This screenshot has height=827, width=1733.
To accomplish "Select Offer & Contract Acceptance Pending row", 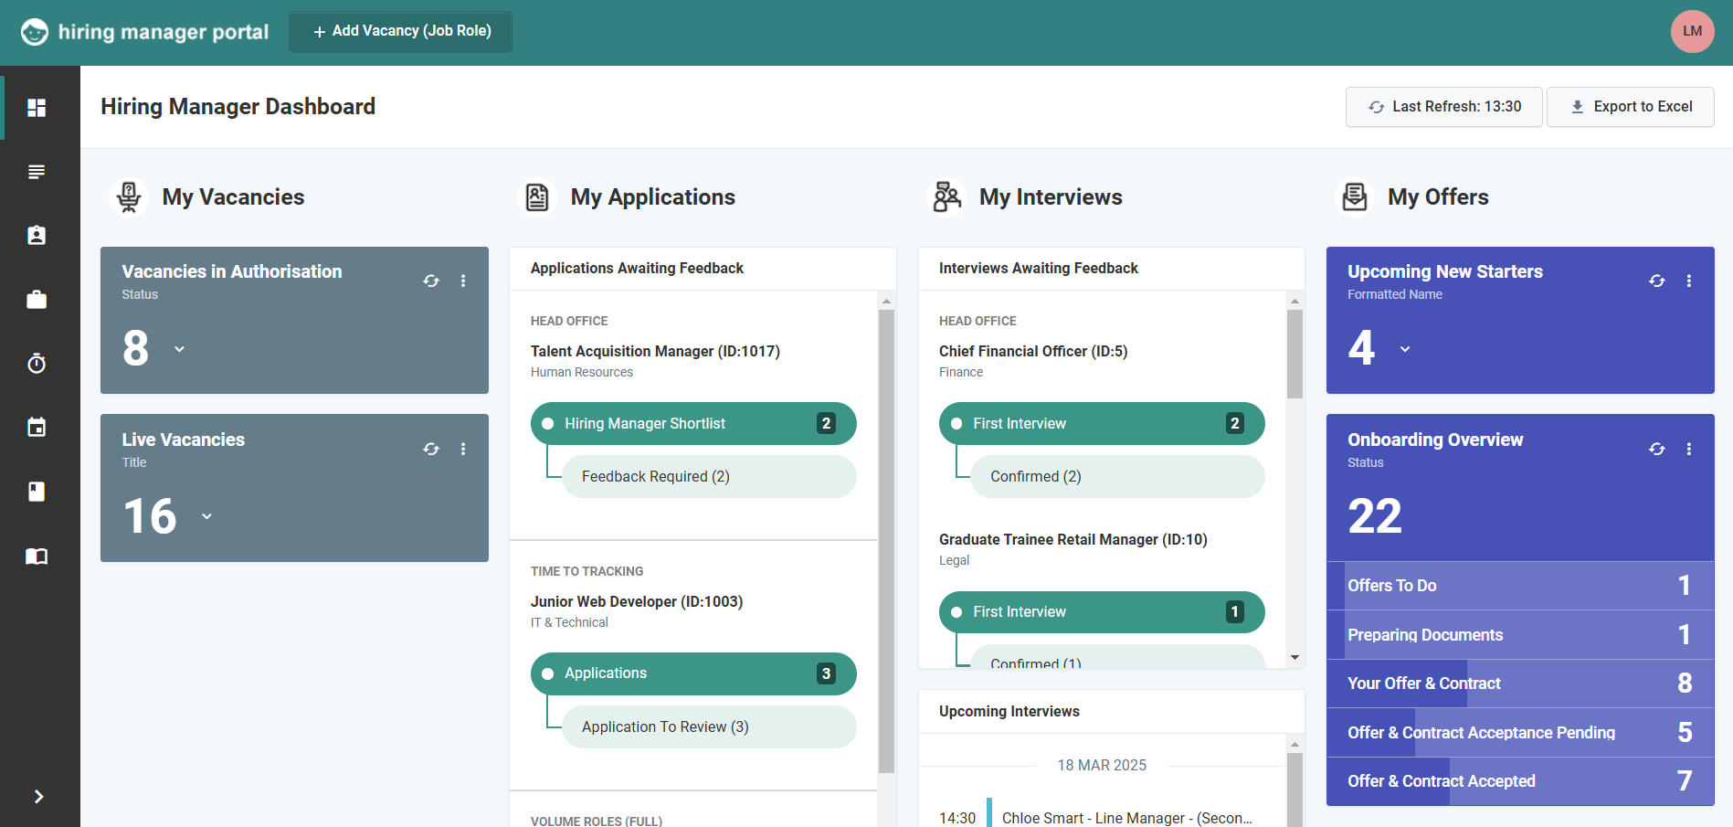I will (1520, 733).
